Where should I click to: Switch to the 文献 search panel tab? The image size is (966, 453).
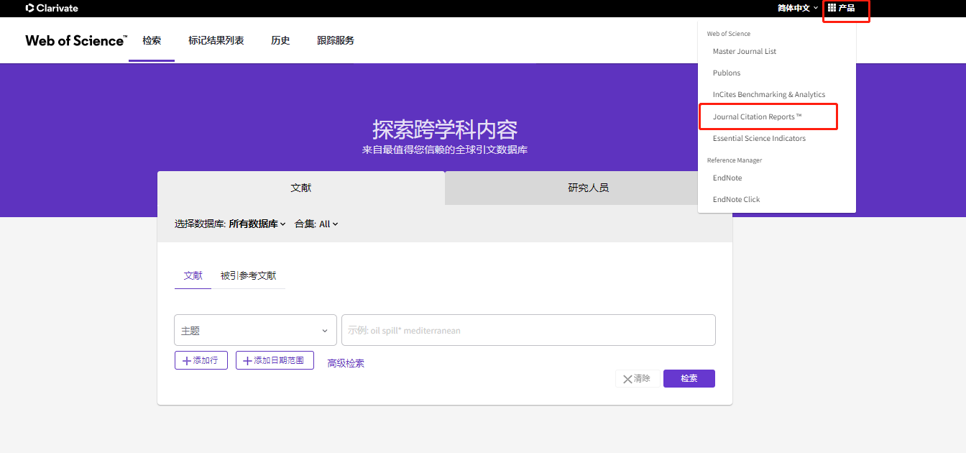click(x=301, y=188)
